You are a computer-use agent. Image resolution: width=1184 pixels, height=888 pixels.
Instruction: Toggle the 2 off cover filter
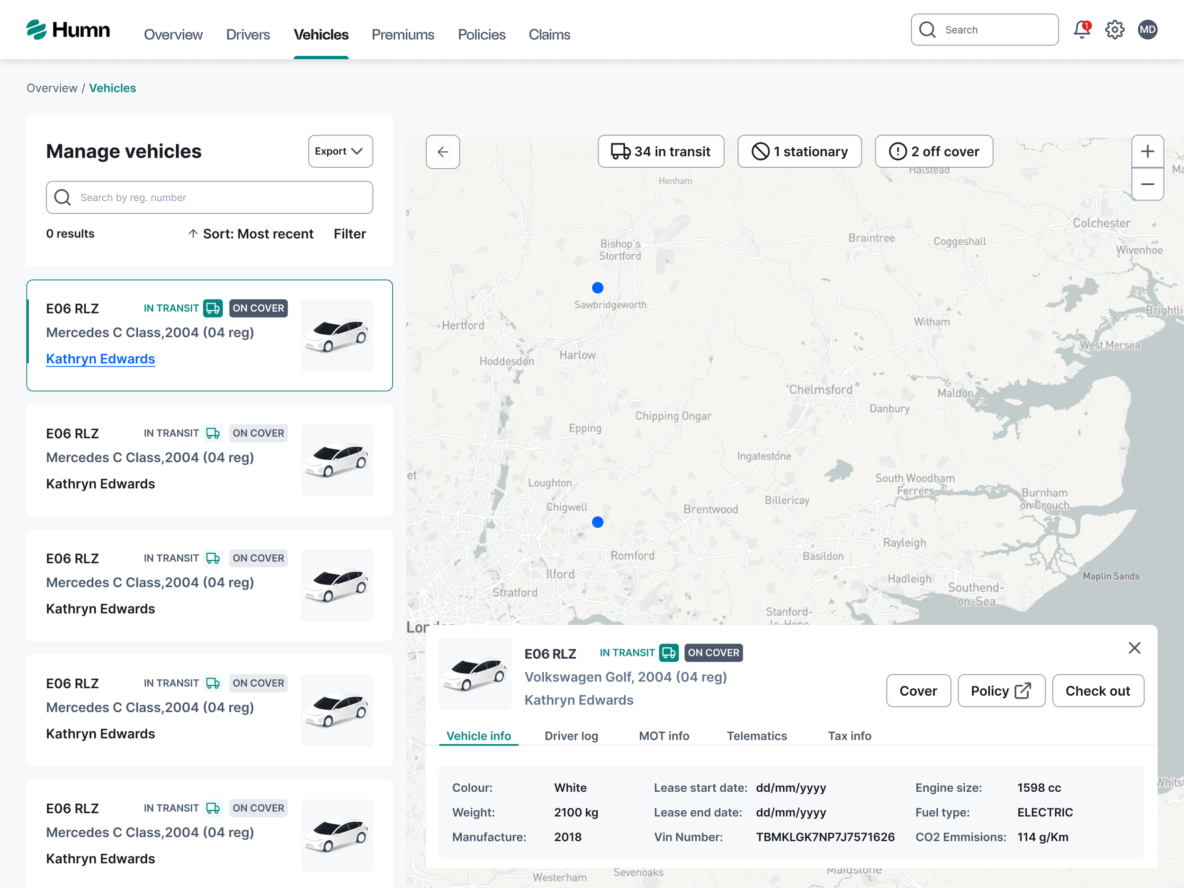[x=933, y=152]
